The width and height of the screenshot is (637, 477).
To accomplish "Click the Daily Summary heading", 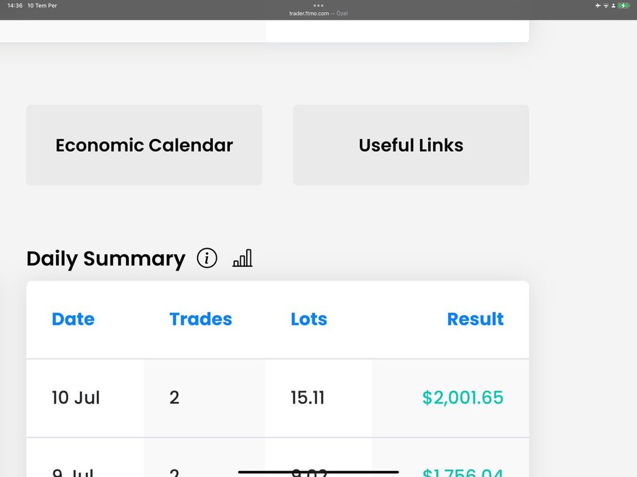I will pos(106,259).
